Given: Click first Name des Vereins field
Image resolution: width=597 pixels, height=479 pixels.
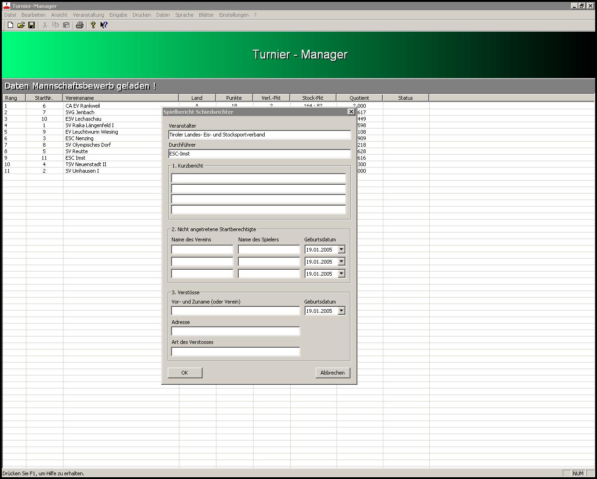Looking at the screenshot, I should coord(202,250).
